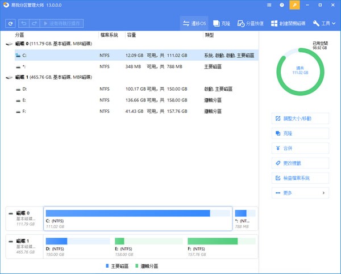The width and height of the screenshot is (341, 274).
Task: Click the orange key activation icon
Action: tap(294, 5)
